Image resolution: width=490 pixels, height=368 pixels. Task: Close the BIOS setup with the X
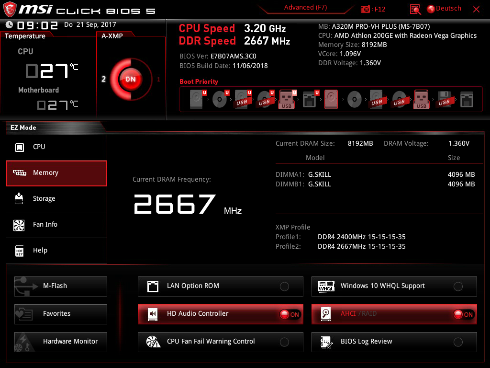pyautogui.click(x=476, y=10)
